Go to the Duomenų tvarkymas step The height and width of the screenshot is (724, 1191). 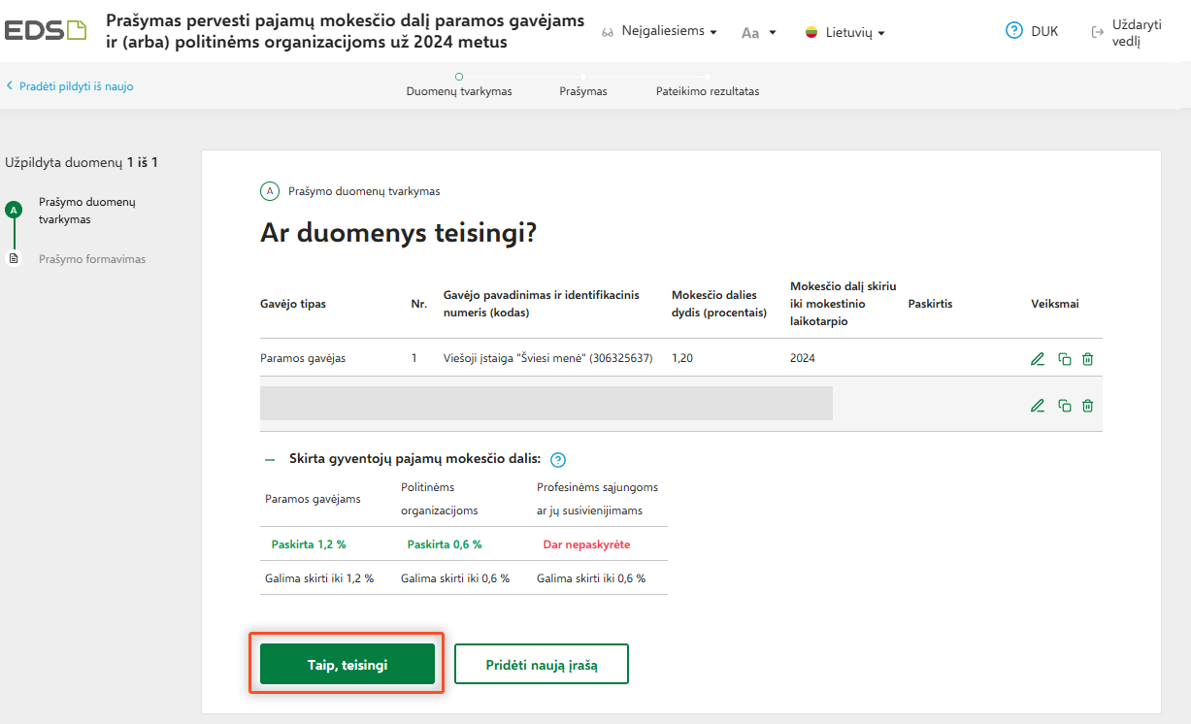click(459, 91)
